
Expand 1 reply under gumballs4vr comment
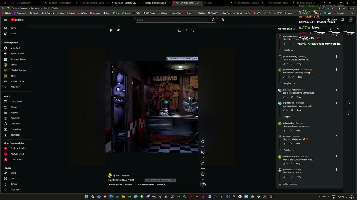(x=288, y=117)
